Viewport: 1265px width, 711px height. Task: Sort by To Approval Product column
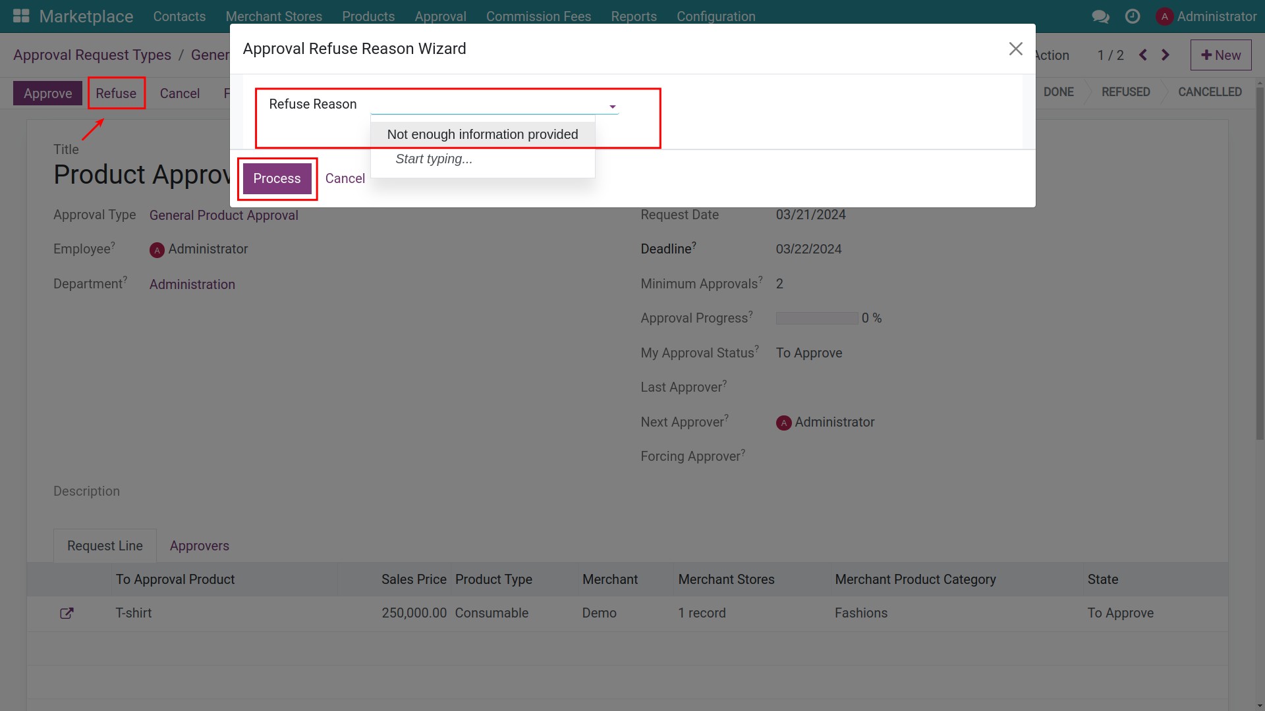pos(175,579)
